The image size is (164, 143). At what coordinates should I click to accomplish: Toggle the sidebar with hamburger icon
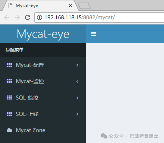[94, 34]
